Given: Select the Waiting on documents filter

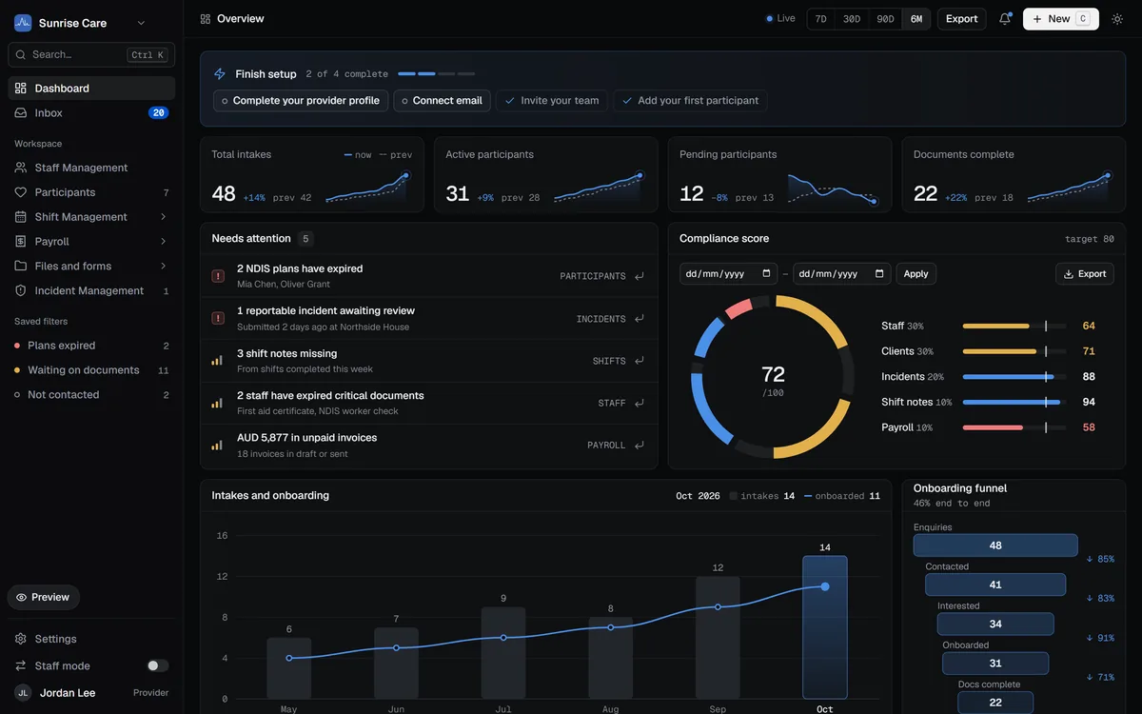Looking at the screenshot, I should 91,370.
